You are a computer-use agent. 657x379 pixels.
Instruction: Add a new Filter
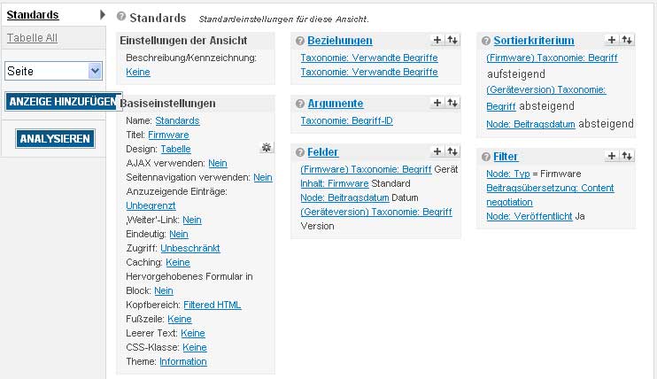[x=612, y=156]
